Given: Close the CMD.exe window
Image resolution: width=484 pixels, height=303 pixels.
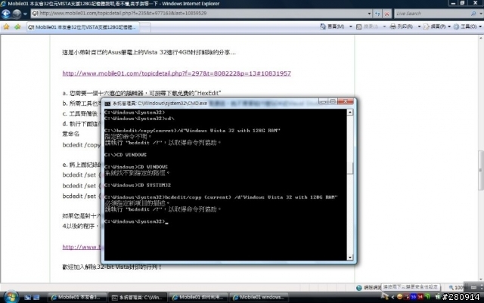Looking at the screenshot, I should (346, 101).
